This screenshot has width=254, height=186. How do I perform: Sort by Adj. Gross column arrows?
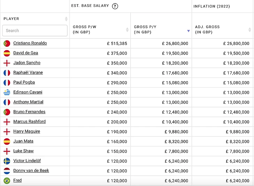click(249, 30)
